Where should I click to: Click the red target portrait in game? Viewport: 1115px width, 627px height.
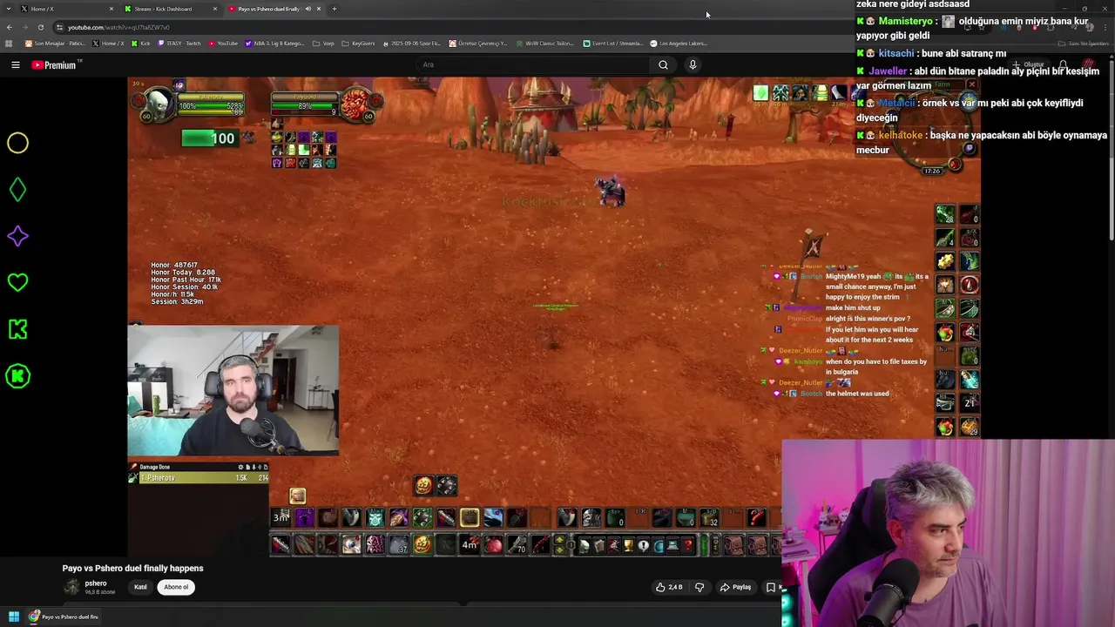click(355, 105)
